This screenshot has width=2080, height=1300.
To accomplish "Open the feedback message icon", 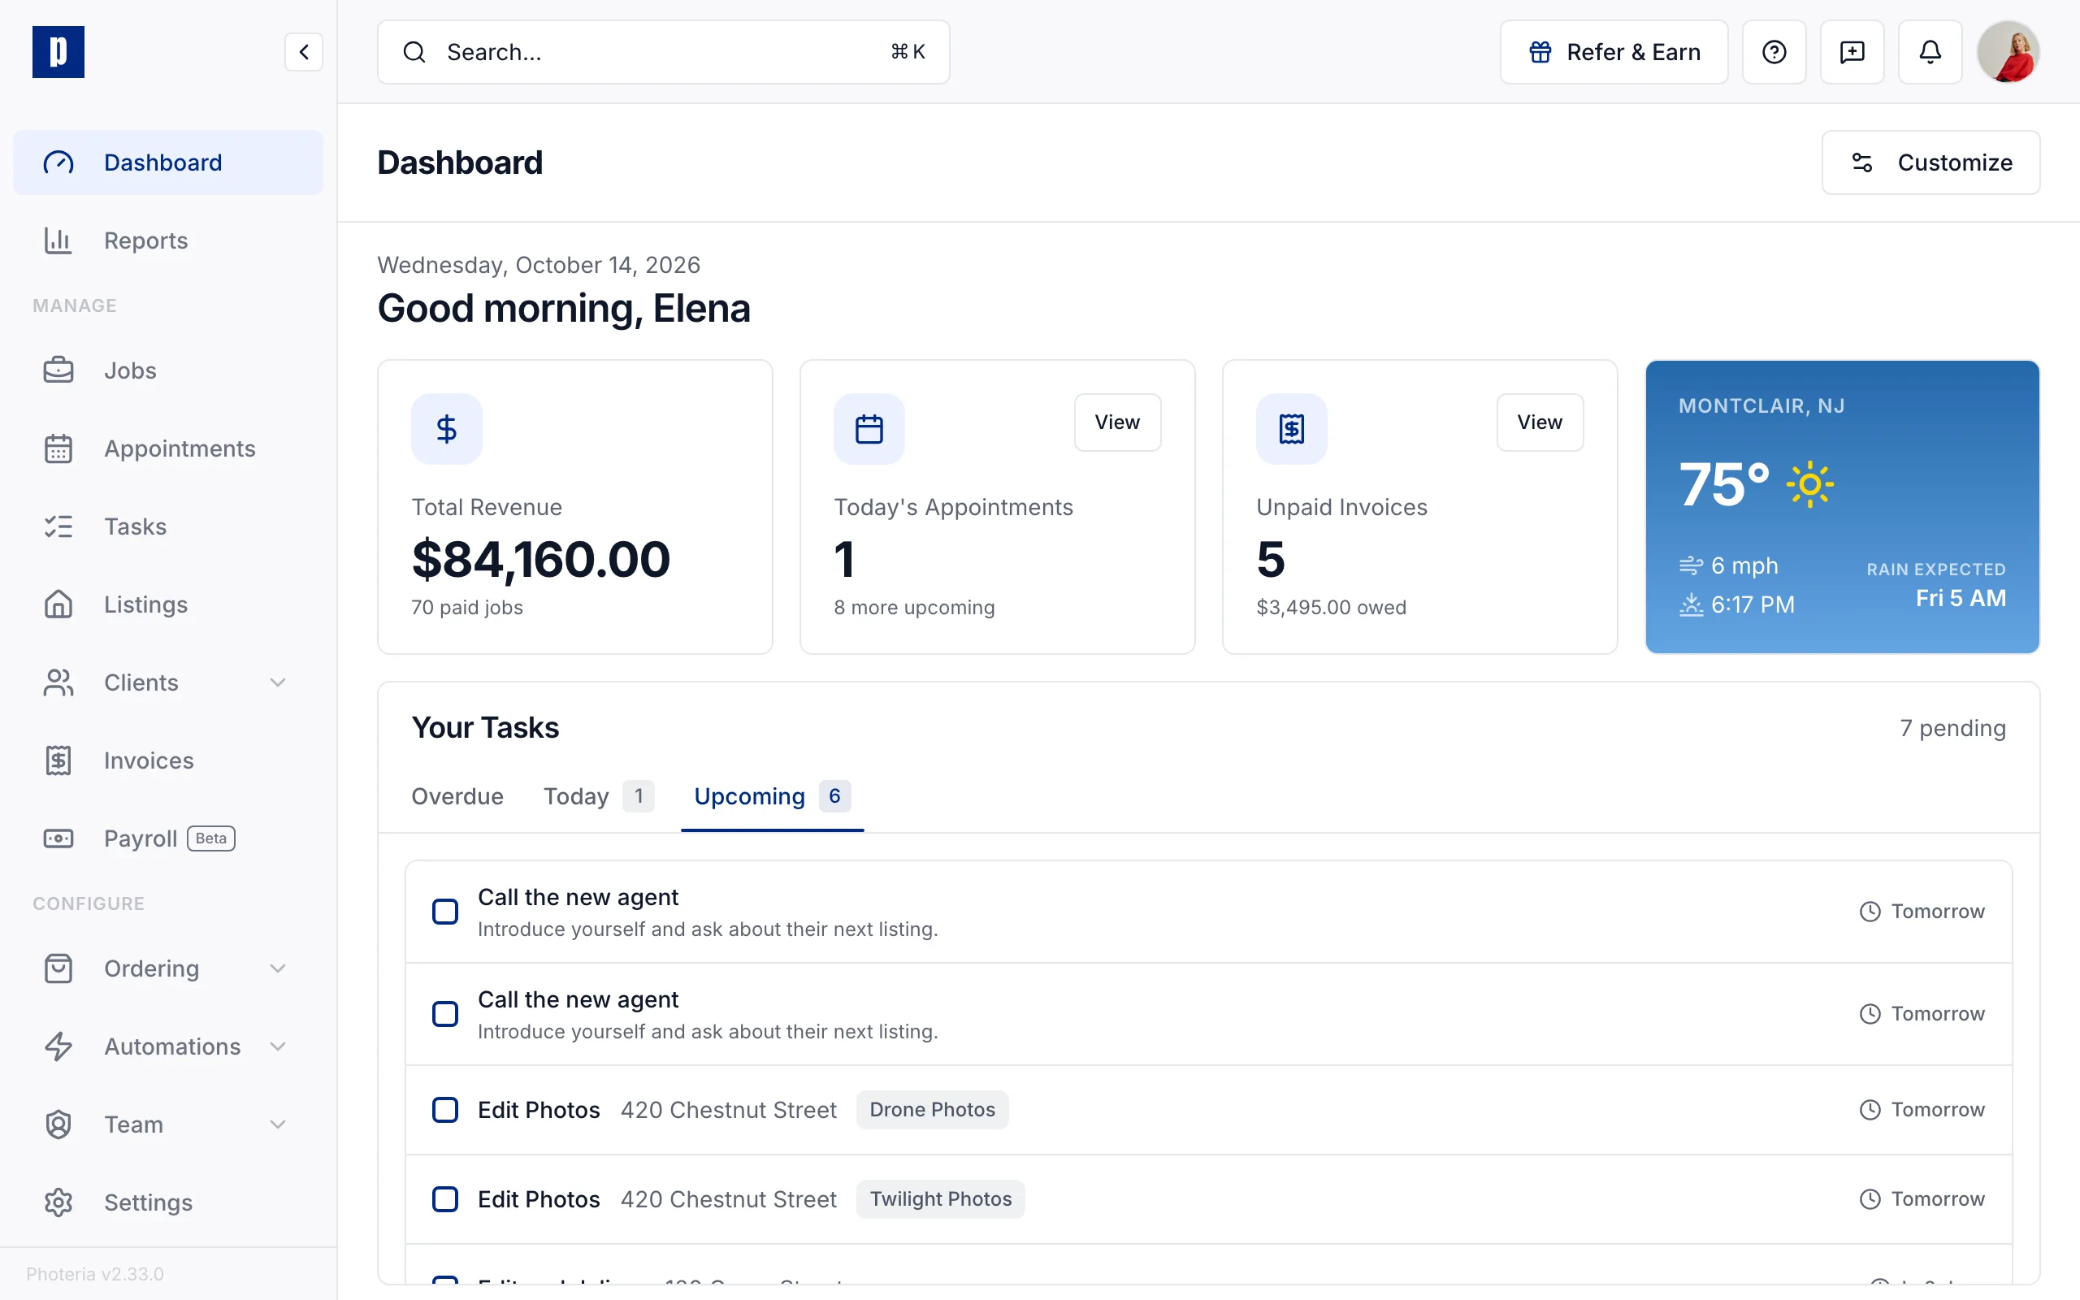I will click(1852, 53).
